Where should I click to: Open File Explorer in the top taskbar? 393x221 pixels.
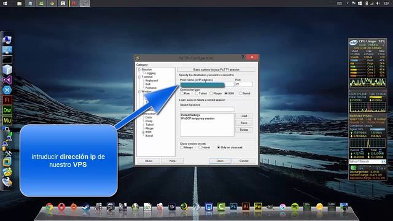19,3
